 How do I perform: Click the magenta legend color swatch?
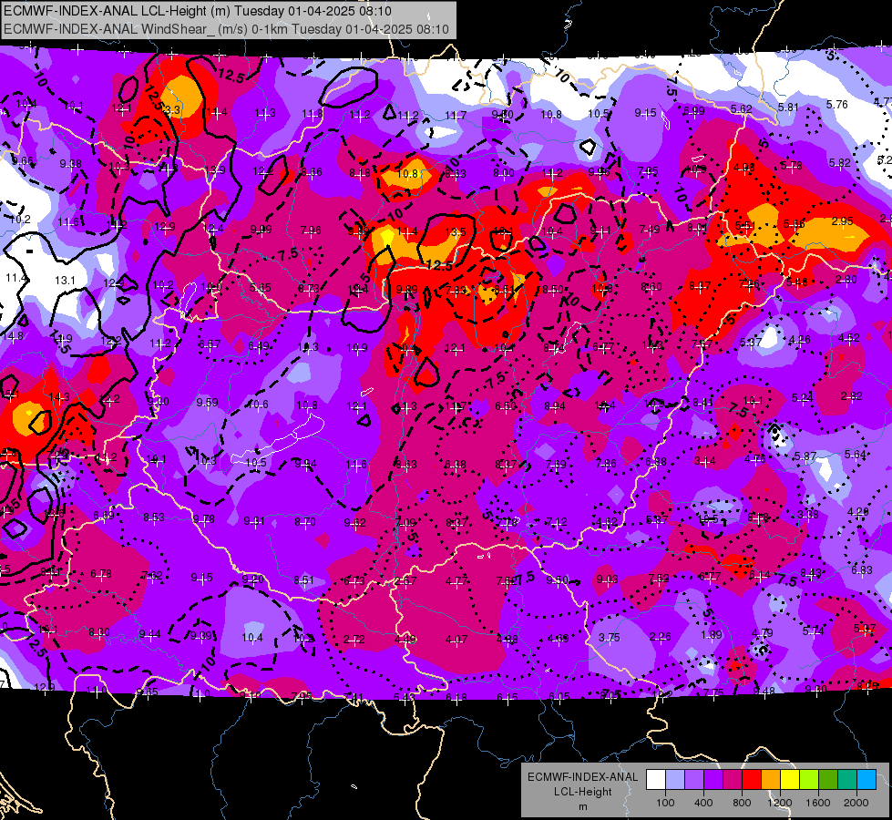[733, 780]
